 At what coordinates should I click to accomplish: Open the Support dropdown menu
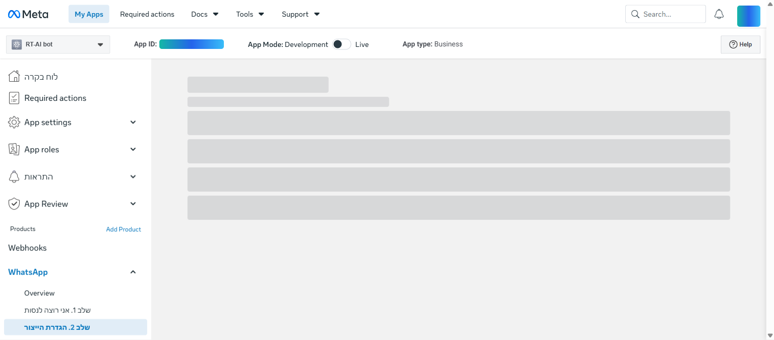click(301, 14)
